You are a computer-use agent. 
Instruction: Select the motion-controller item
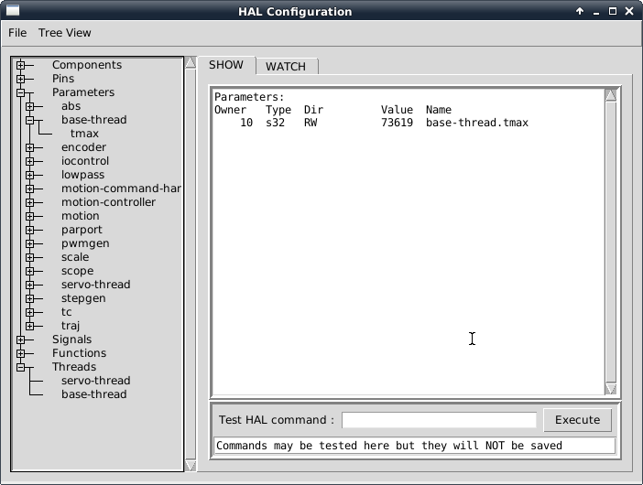[108, 202]
